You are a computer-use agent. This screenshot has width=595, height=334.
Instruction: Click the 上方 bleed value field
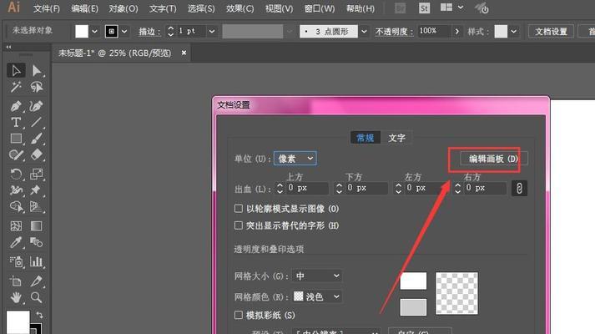tap(306, 188)
